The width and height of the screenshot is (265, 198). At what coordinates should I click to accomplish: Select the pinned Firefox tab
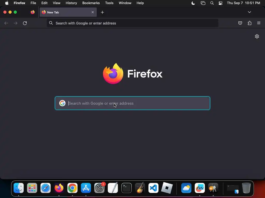[33, 12]
